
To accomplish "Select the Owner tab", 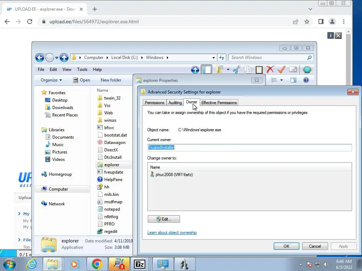I will tap(192, 102).
